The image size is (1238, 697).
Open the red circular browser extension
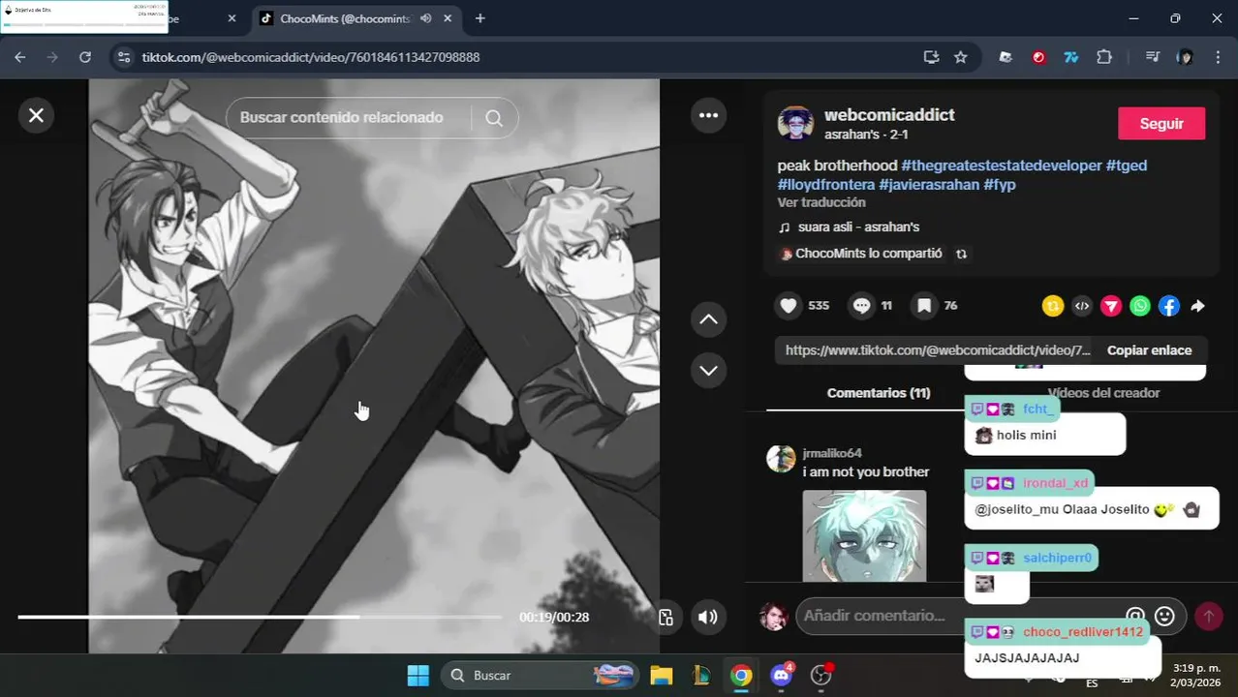tap(1038, 57)
